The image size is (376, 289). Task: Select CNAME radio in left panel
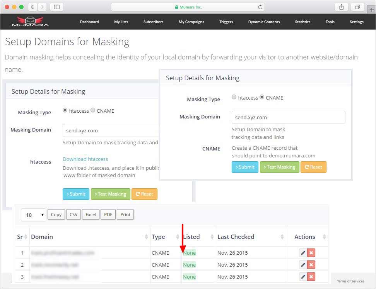click(93, 110)
